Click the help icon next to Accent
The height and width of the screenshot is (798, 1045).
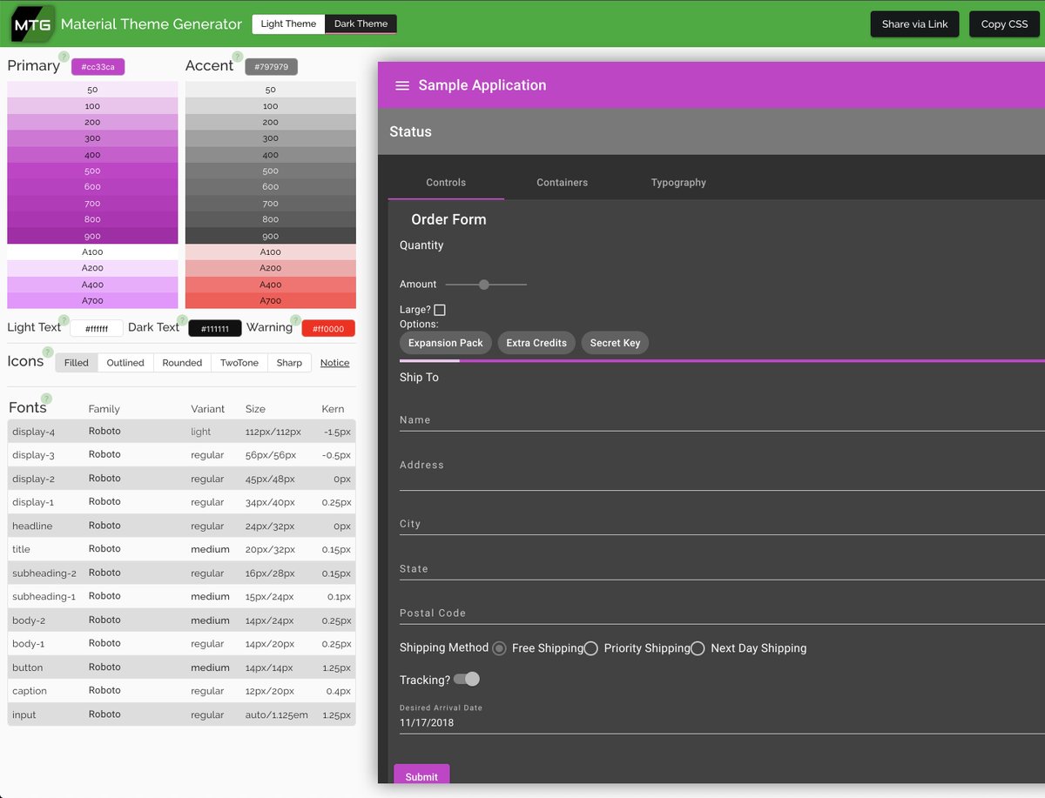point(237,57)
